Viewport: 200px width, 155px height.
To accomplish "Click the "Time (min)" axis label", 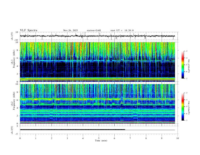I will tap(101, 141).
